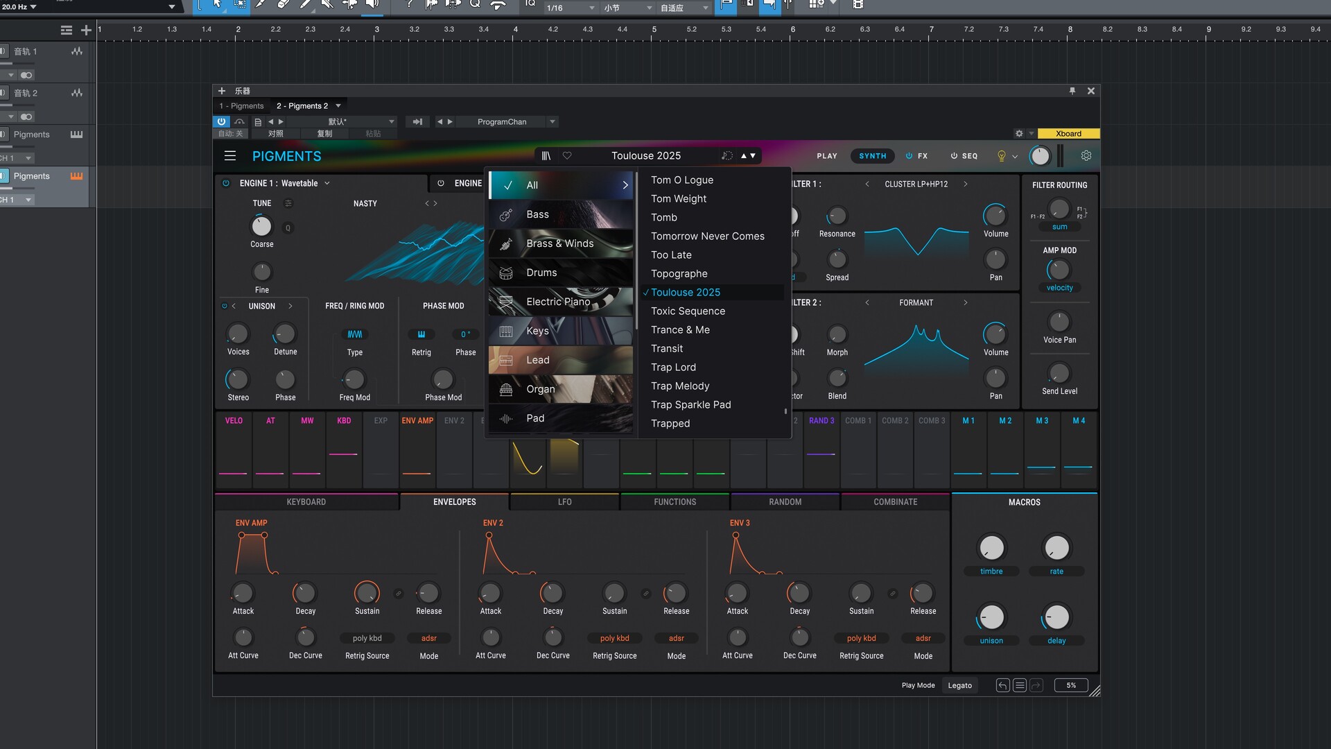Switch to the Combinate tab
This screenshot has width=1331, height=749.
click(895, 502)
